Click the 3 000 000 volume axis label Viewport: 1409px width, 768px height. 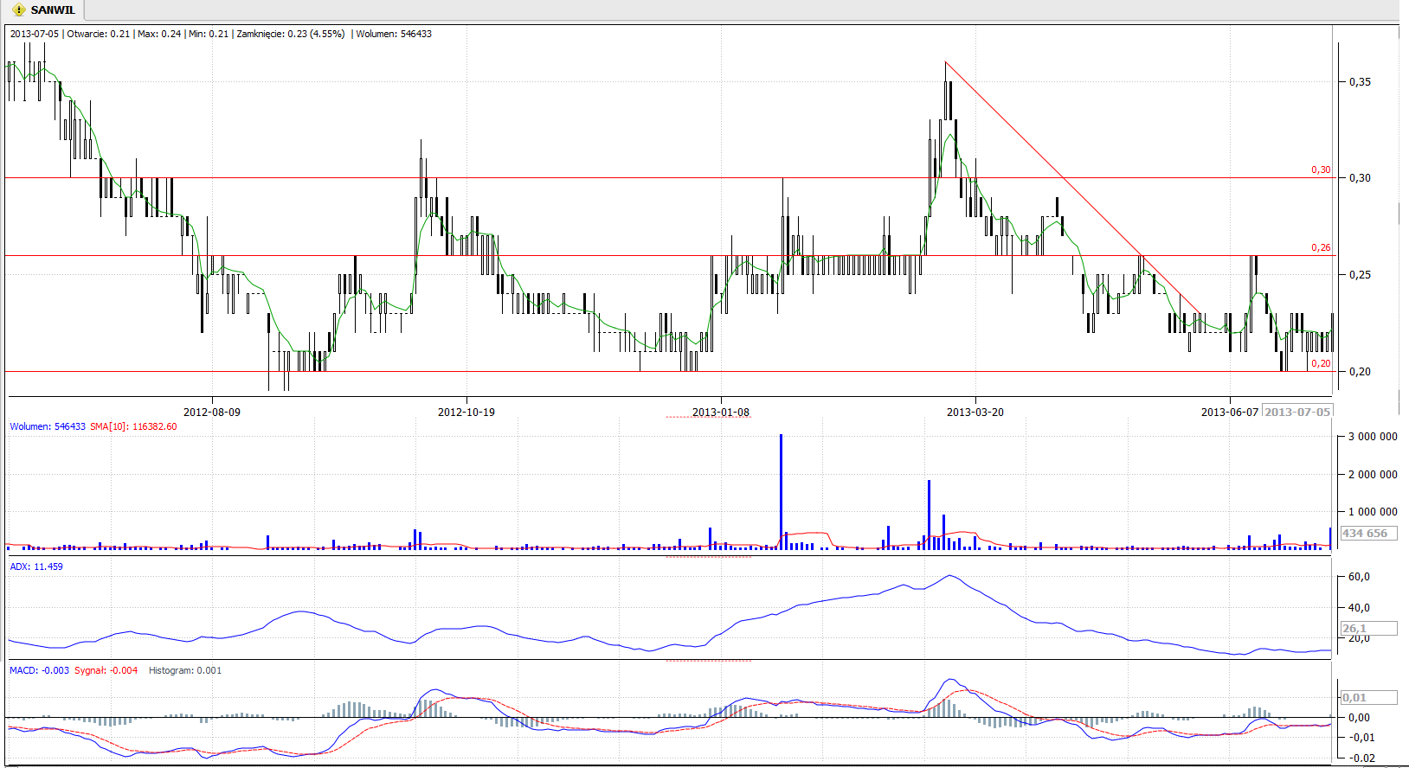[x=1373, y=437]
